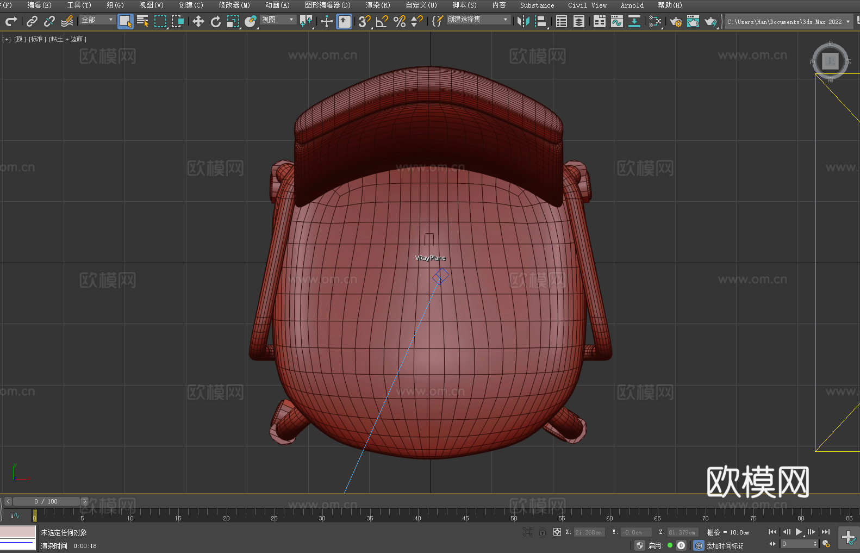Toggle the 3D Snaps button
The width and height of the screenshot is (860, 553).
[365, 21]
